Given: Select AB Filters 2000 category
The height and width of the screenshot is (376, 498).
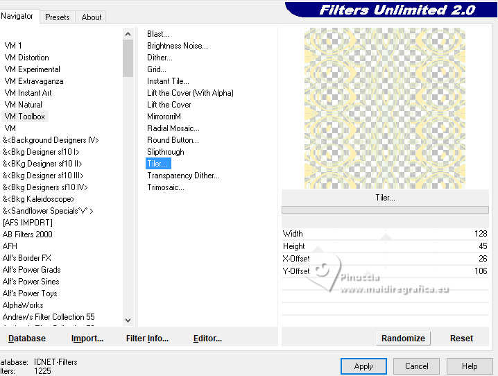Looking at the screenshot, I should tap(28, 234).
